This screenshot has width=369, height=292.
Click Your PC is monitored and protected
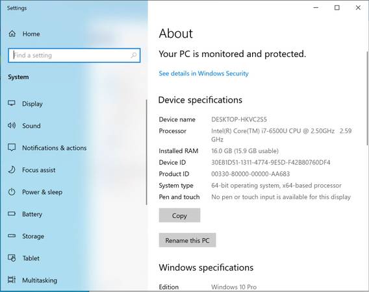233,54
